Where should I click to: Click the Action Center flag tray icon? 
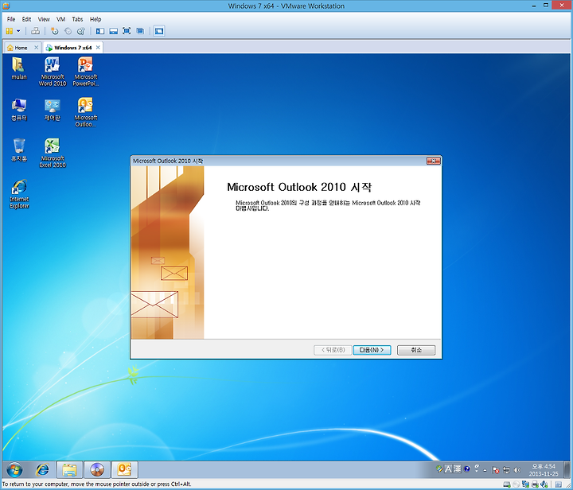pyautogui.click(x=496, y=470)
